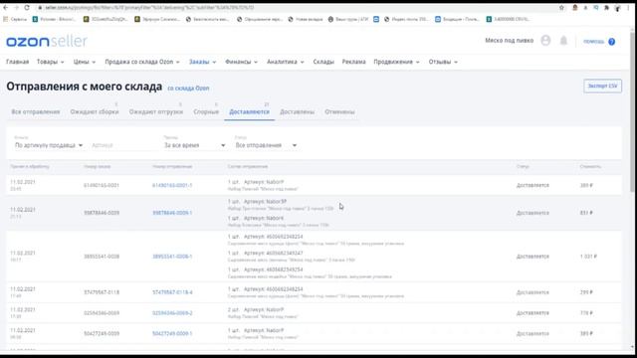Expand the Финансы menu
The width and height of the screenshot is (637, 358).
(241, 62)
